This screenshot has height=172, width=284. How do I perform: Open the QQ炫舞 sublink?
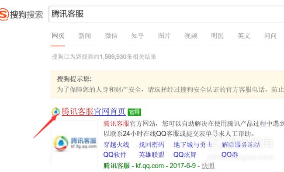185,155
